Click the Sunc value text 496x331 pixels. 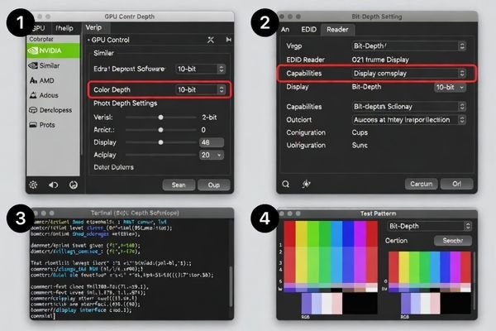[360, 145]
